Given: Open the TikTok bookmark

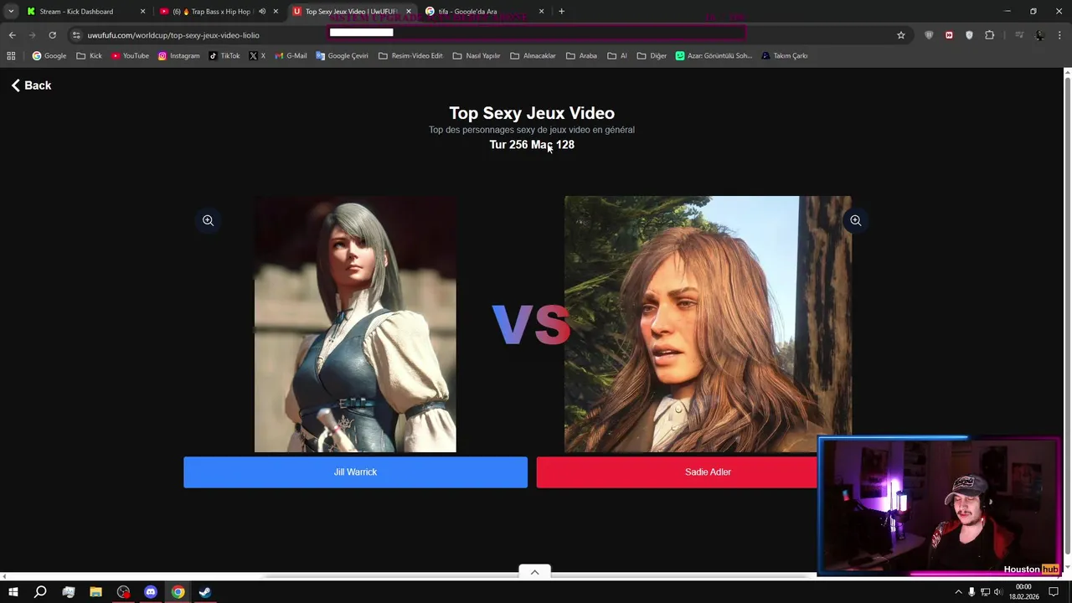Looking at the screenshot, I should coord(224,56).
